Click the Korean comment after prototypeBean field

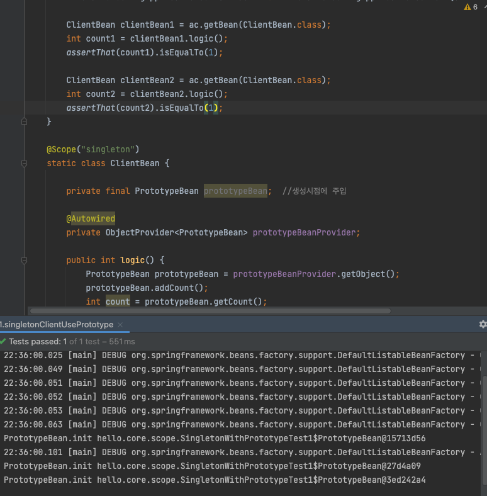pyautogui.click(x=315, y=191)
